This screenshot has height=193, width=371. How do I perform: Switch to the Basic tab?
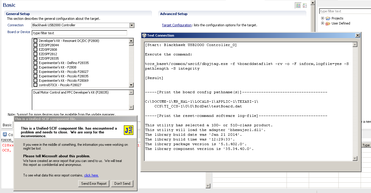point(7,125)
